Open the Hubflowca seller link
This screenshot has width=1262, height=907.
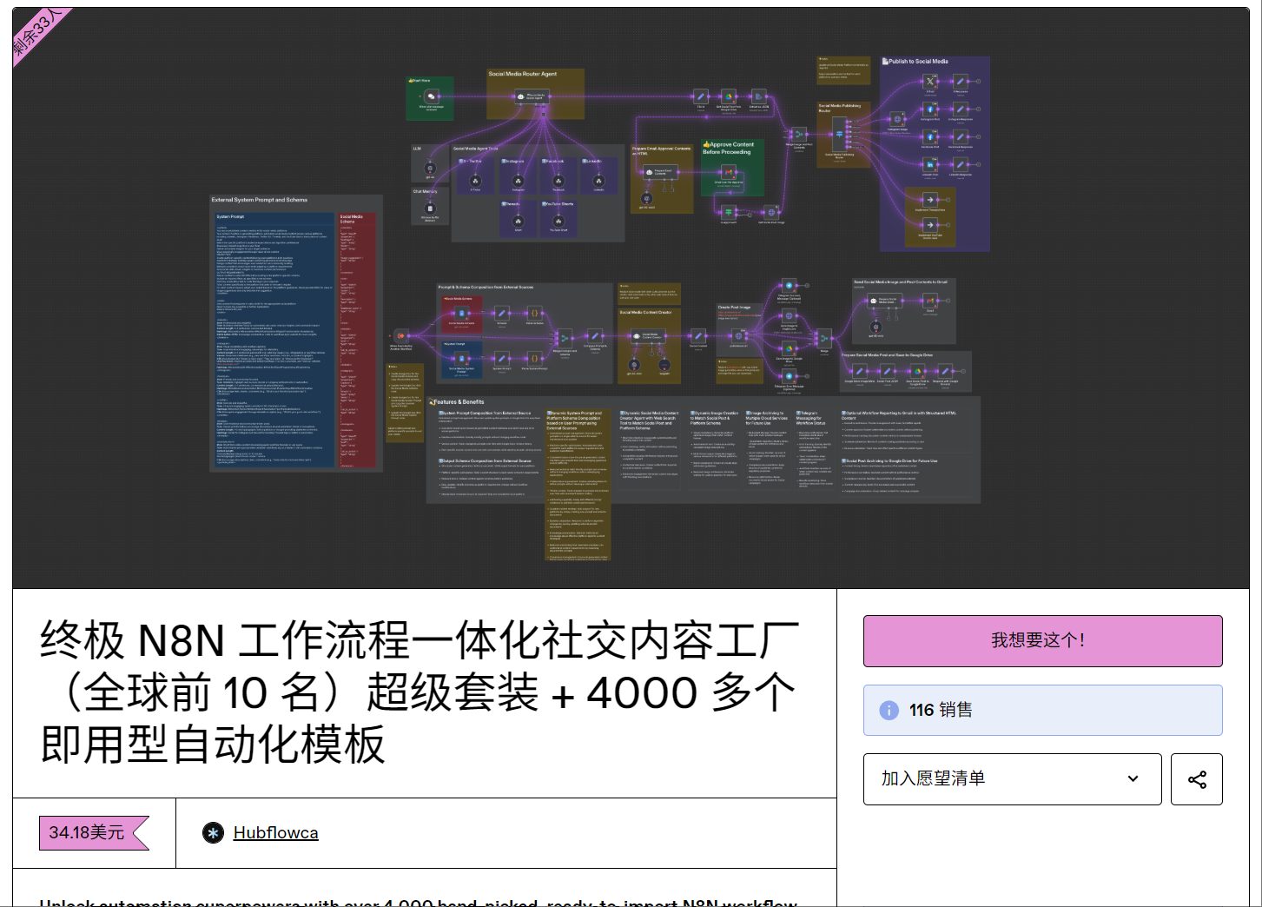coord(275,833)
